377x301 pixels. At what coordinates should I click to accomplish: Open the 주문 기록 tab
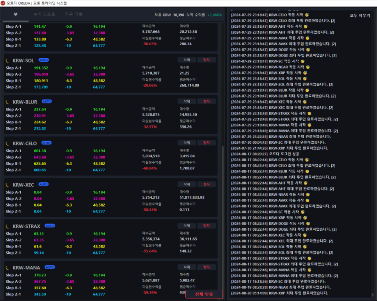[x=74, y=14]
